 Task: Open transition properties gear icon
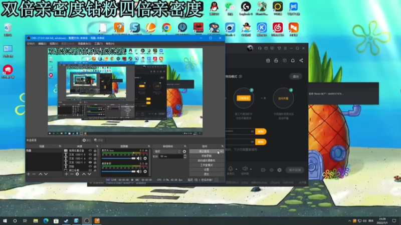pyautogui.click(x=184, y=151)
